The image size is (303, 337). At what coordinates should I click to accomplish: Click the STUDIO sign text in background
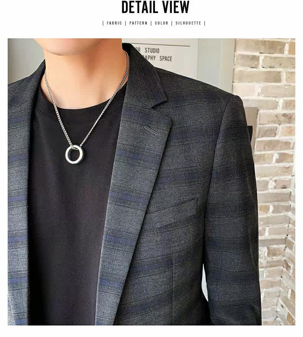coord(152,51)
